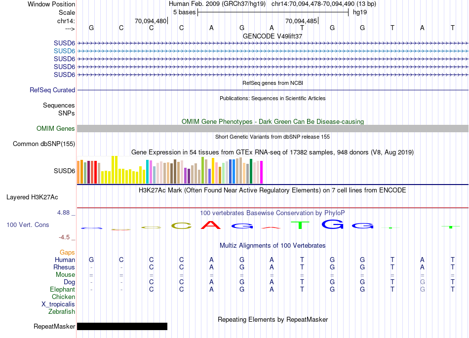Click the Elephant species alignment label
The image size is (469, 338).
tap(62, 289)
